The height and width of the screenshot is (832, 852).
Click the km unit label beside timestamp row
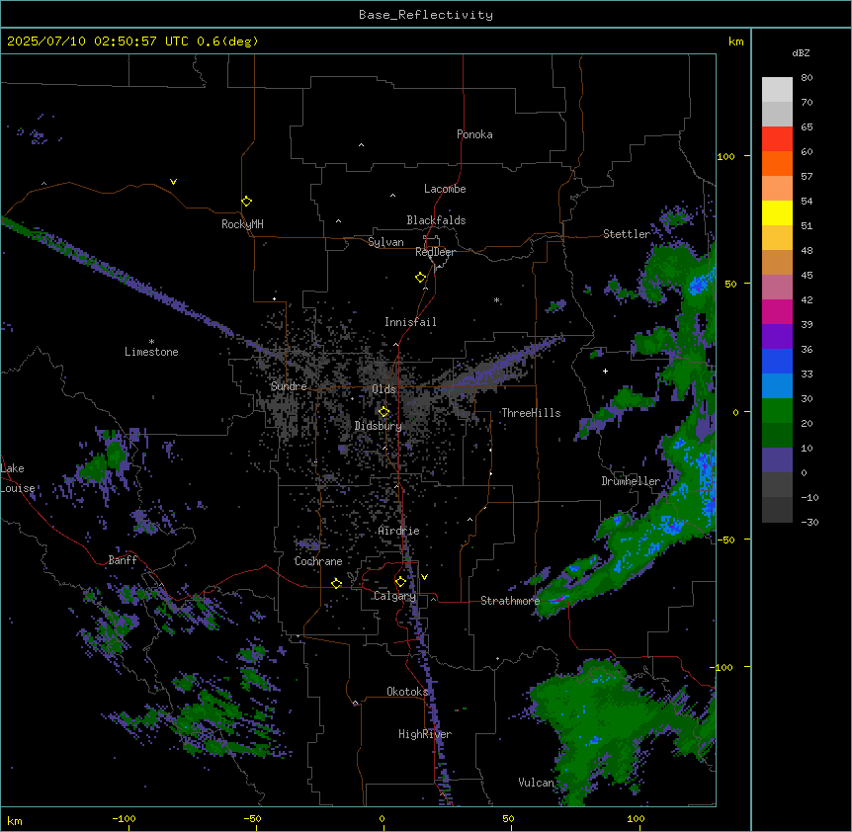[736, 42]
